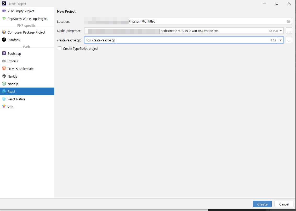The image size is (296, 211).
Task: Choose HTML5 Boilerplate generator
Action: click(27, 69)
